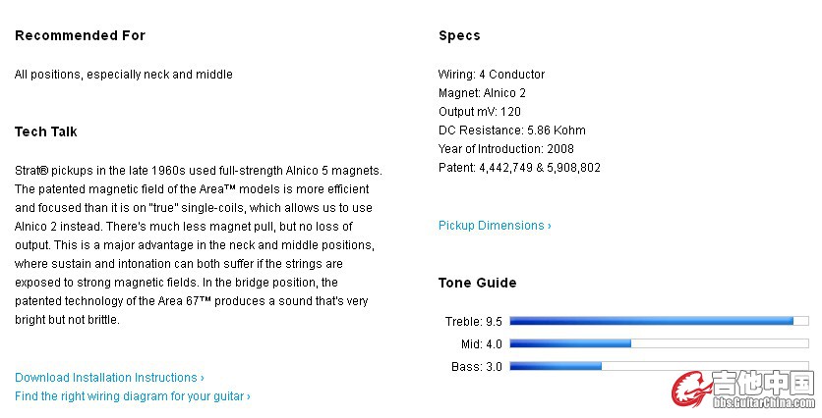Click the Wiring: 4 Conductor spec line
This screenshot has width=822, height=418.
pyautogui.click(x=491, y=75)
